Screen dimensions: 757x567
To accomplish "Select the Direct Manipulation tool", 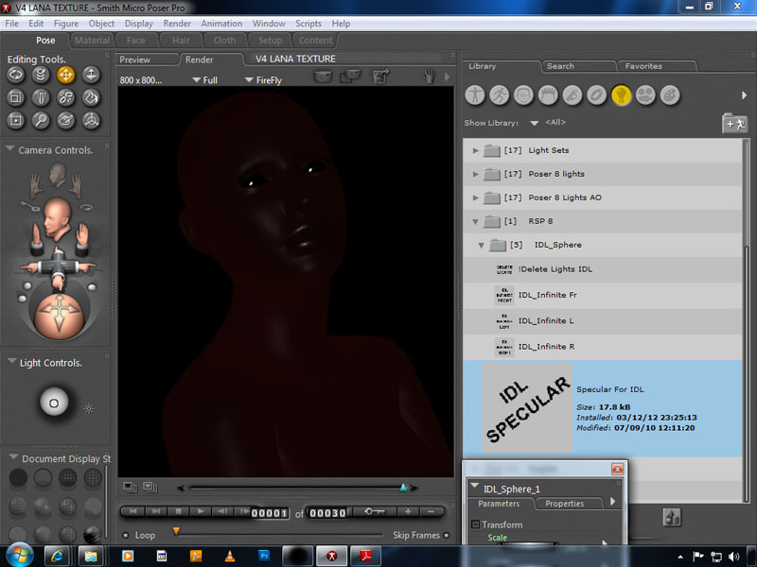I will pos(91,121).
